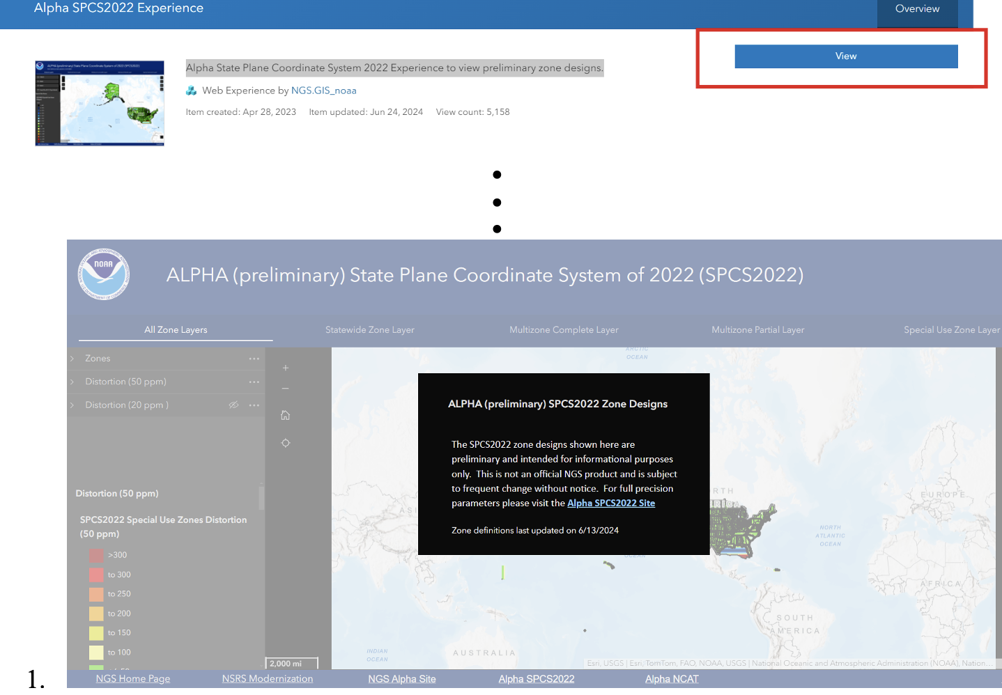Open options menu for Zones layer
Image resolution: width=1002 pixels, height=695 pixels.
(254, 359)
